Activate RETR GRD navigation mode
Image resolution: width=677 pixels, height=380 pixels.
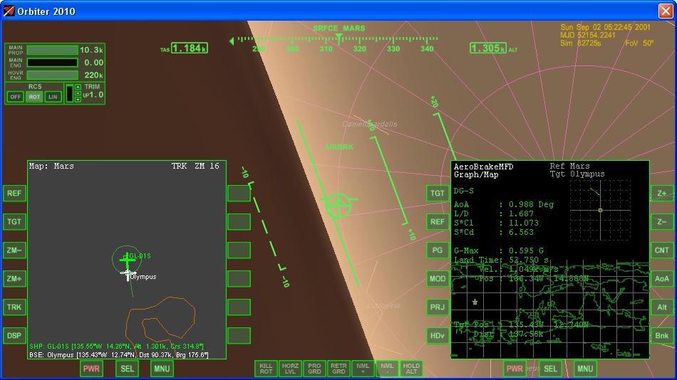tap(338, 368)
